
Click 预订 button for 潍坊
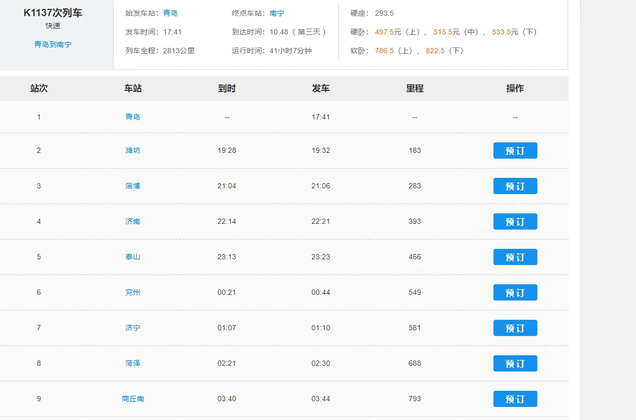point(515,150)
